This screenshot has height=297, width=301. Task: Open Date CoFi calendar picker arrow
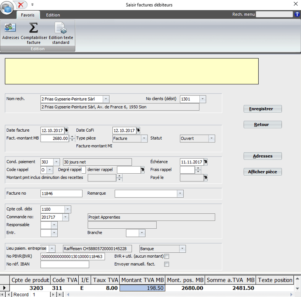point(138,130)
